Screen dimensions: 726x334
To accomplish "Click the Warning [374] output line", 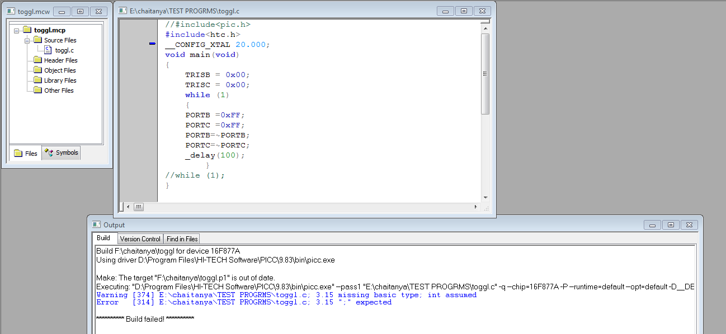I will point(286,295).
